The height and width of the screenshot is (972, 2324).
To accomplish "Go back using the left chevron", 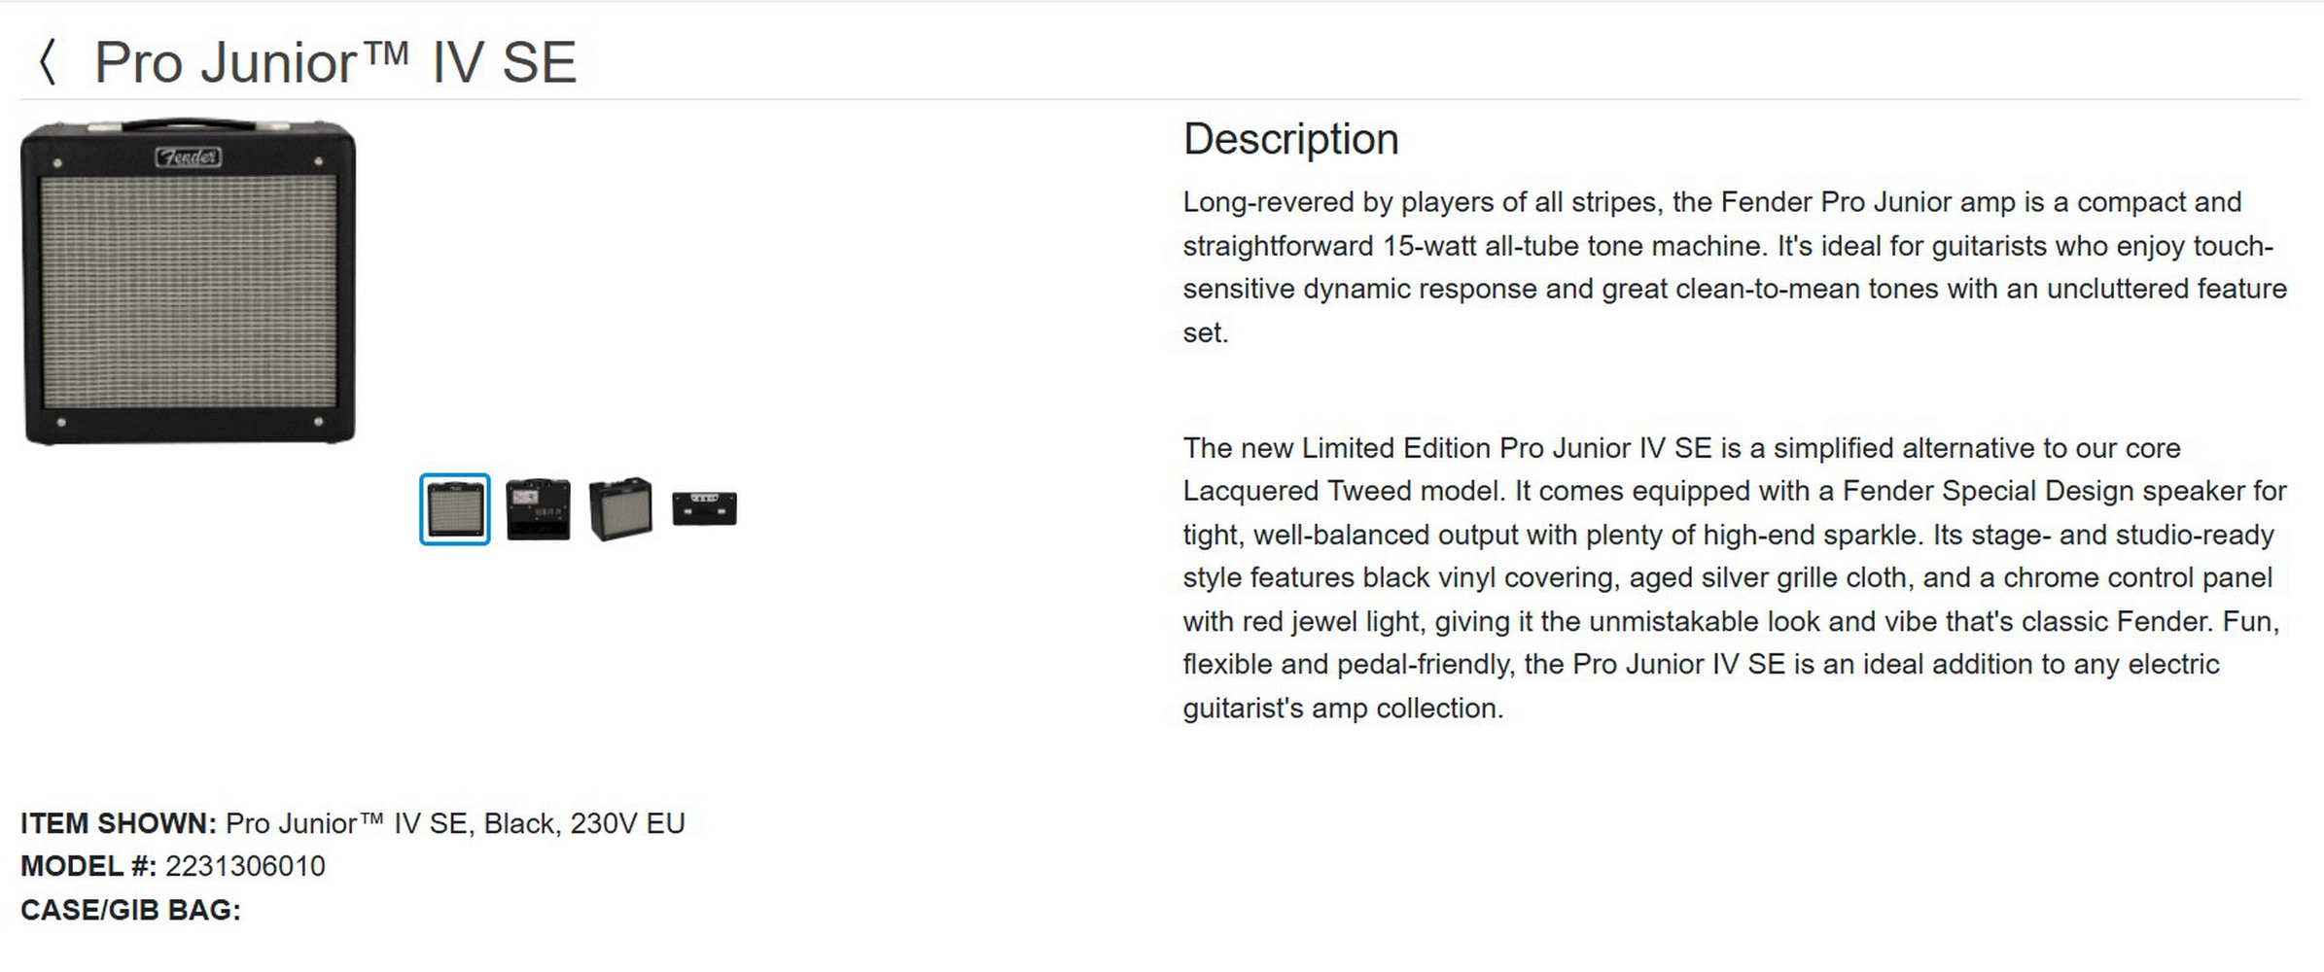I will click(47, 63).
